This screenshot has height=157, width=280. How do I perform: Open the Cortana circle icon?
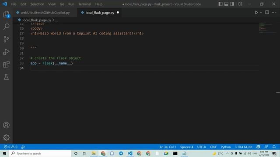[x=76, y=153]
